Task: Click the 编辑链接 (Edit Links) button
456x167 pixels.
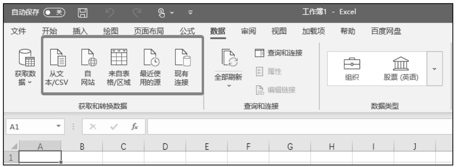Action: tap(276, 90)
